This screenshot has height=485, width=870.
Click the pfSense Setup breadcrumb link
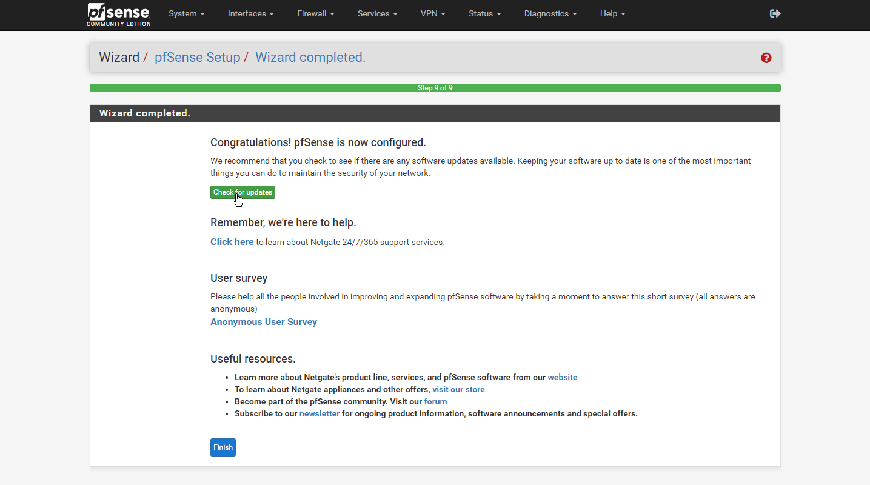click(x=198, y=58)
